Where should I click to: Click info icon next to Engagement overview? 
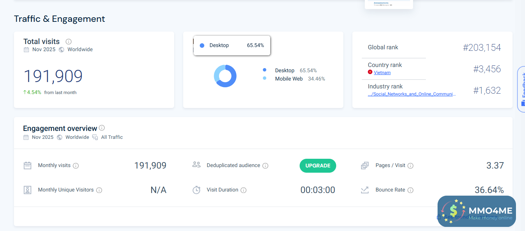pyautogui.click(x=102, y=128)
